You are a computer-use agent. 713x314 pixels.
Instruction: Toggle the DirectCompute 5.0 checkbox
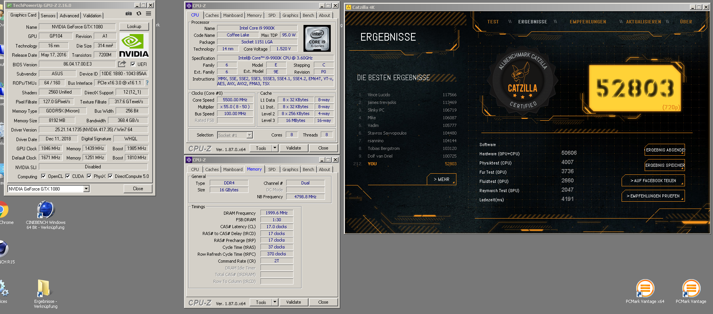tap(110, 176)
